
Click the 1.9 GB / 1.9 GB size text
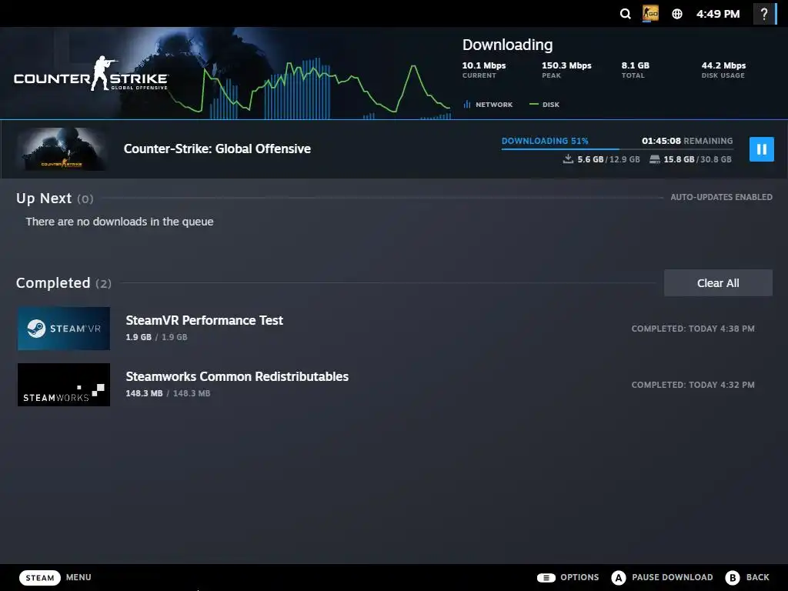156,337
